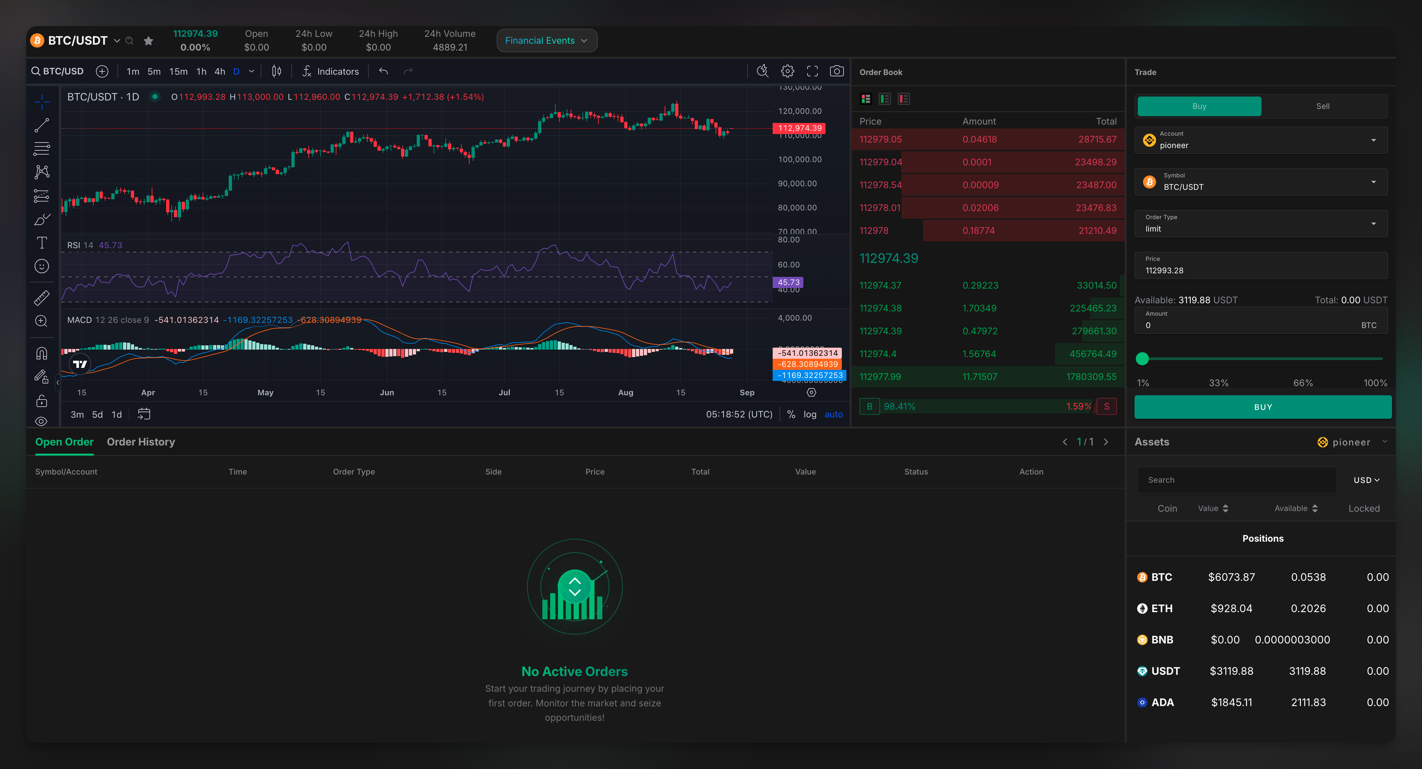The height and width of the screenshot is (769, 1422).
Task: Select the trend line drawing tool
Action: click(x=41, y=125)
